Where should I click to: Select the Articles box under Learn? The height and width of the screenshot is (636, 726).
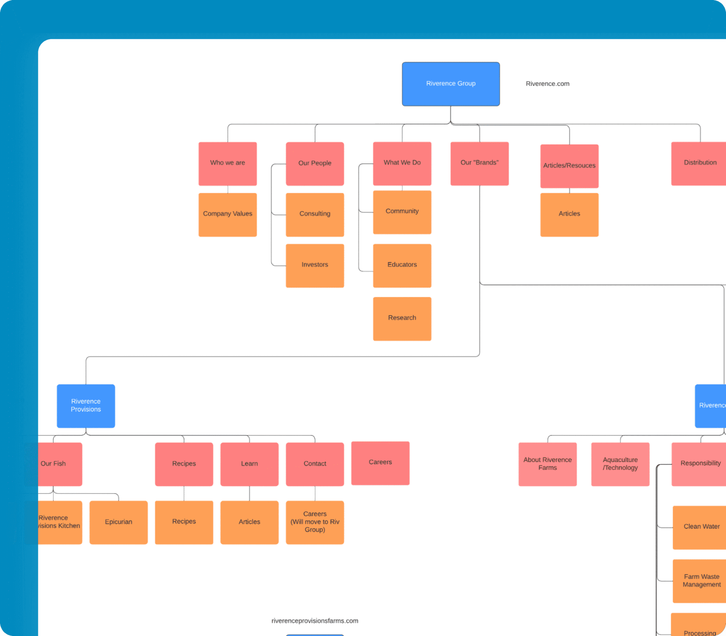click(249, 522)
